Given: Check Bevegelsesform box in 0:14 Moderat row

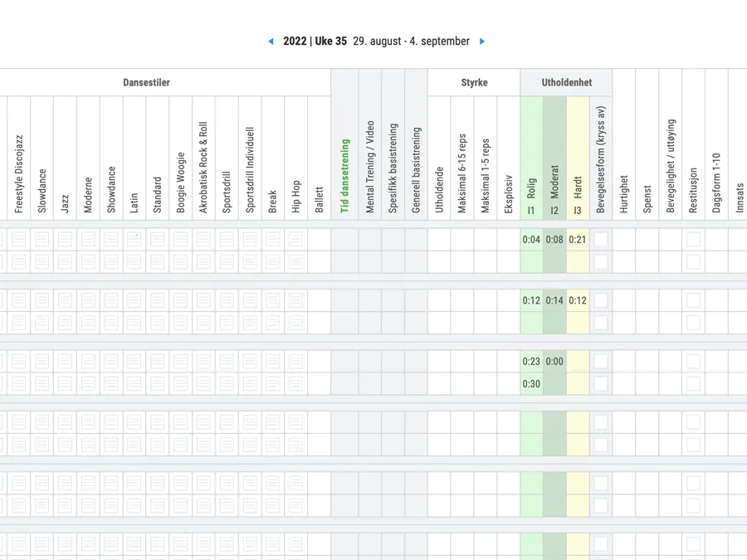Looking at the screenshot, I should click(601, 300).
